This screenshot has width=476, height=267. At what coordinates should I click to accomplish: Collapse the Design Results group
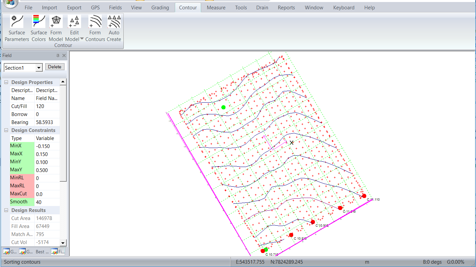tap(6, 210)
